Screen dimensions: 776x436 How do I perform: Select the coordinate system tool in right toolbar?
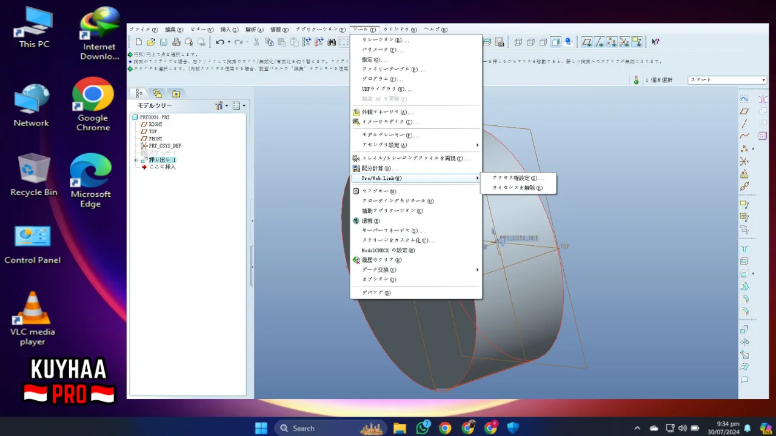pyautogui.click(x=744, y=161)
